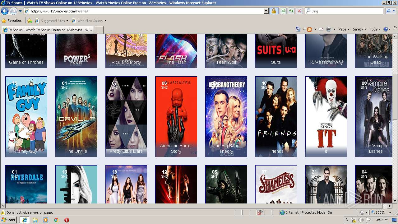Click the horizontal scrollbar left arrow
The height and width of the screenshot is (224, 398).
[x=3, y=206]
